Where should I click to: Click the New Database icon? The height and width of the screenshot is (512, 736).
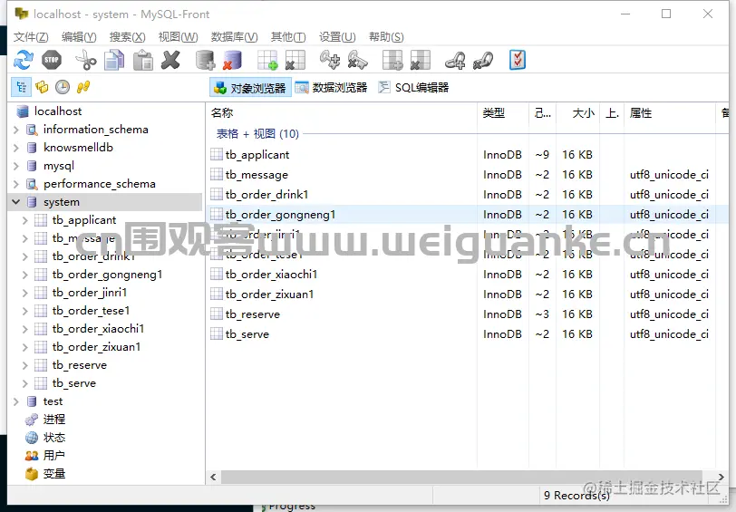coord(205,60)
